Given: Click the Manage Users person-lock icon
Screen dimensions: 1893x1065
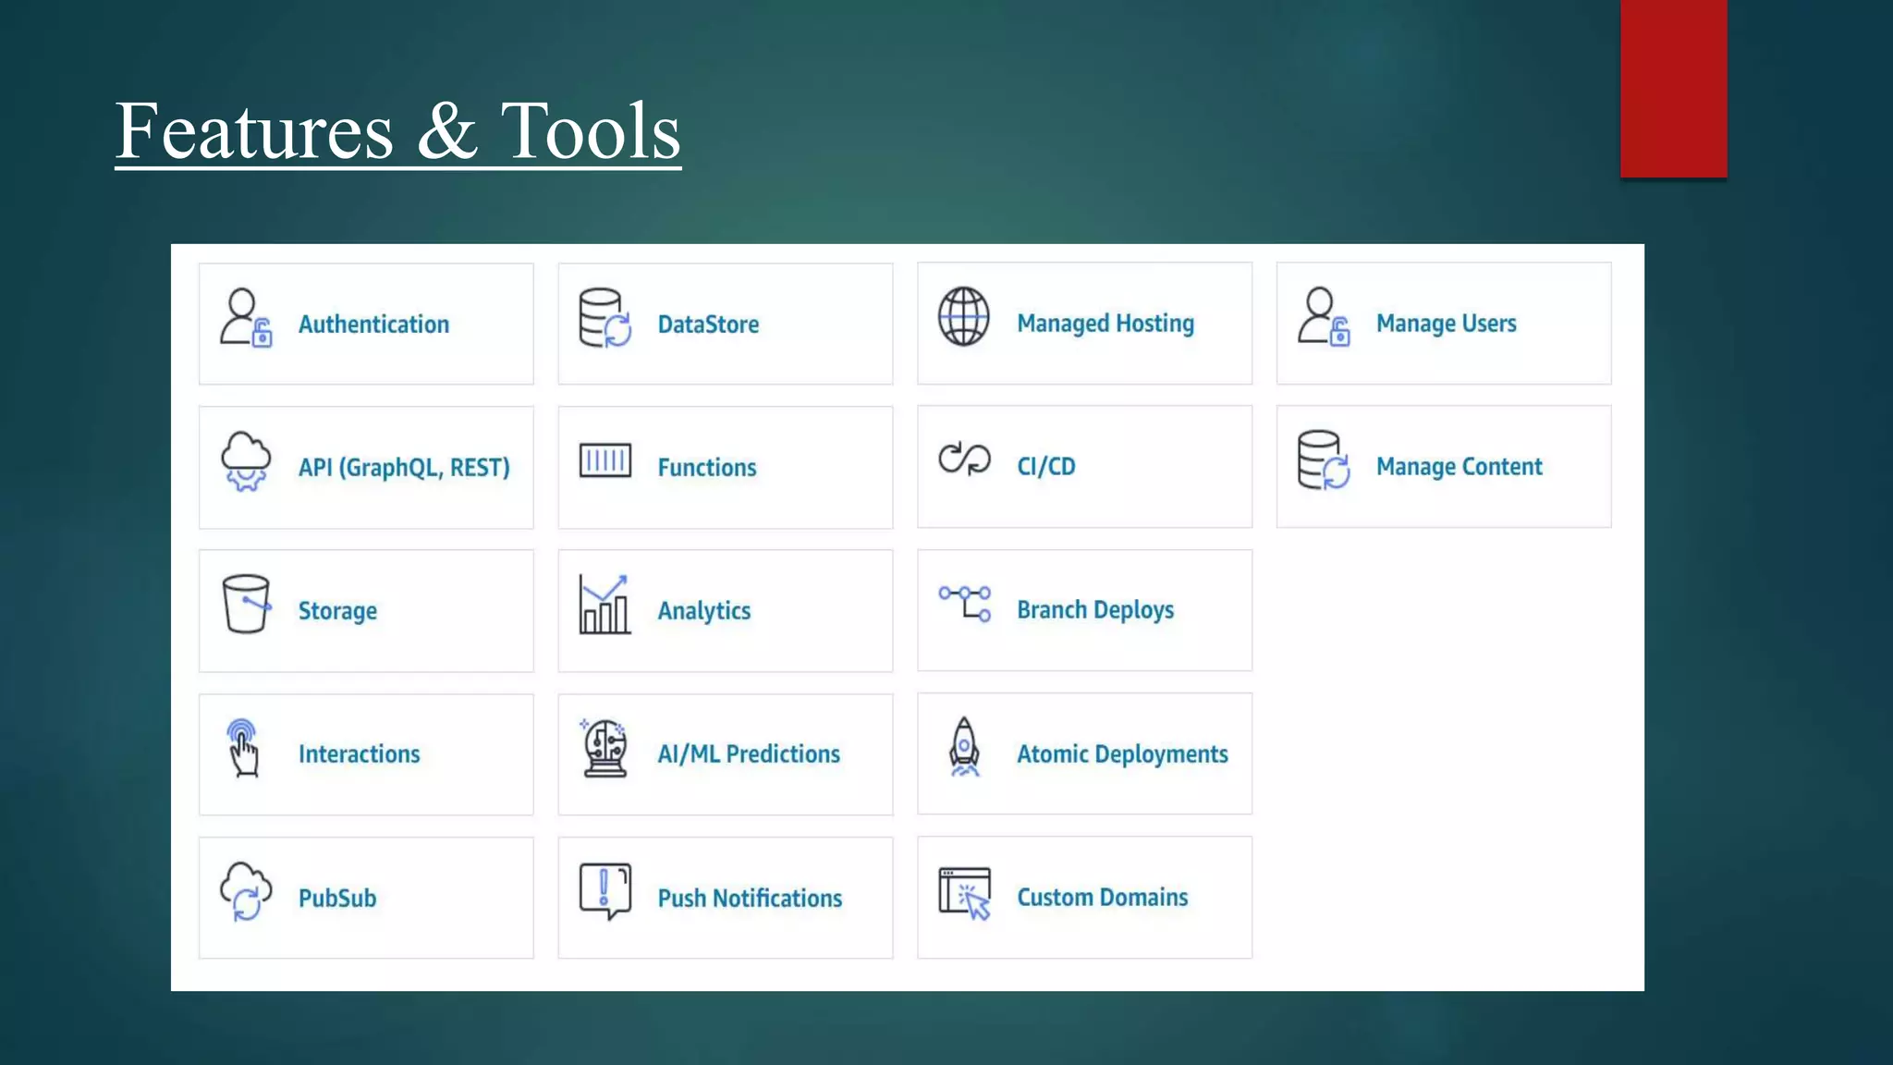Looking at the screenshot, I should 1324,317.
